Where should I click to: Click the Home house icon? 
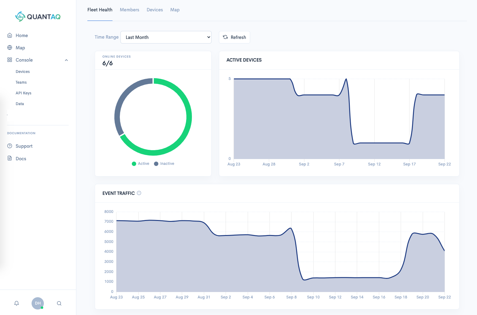click(x=10, y=35)
